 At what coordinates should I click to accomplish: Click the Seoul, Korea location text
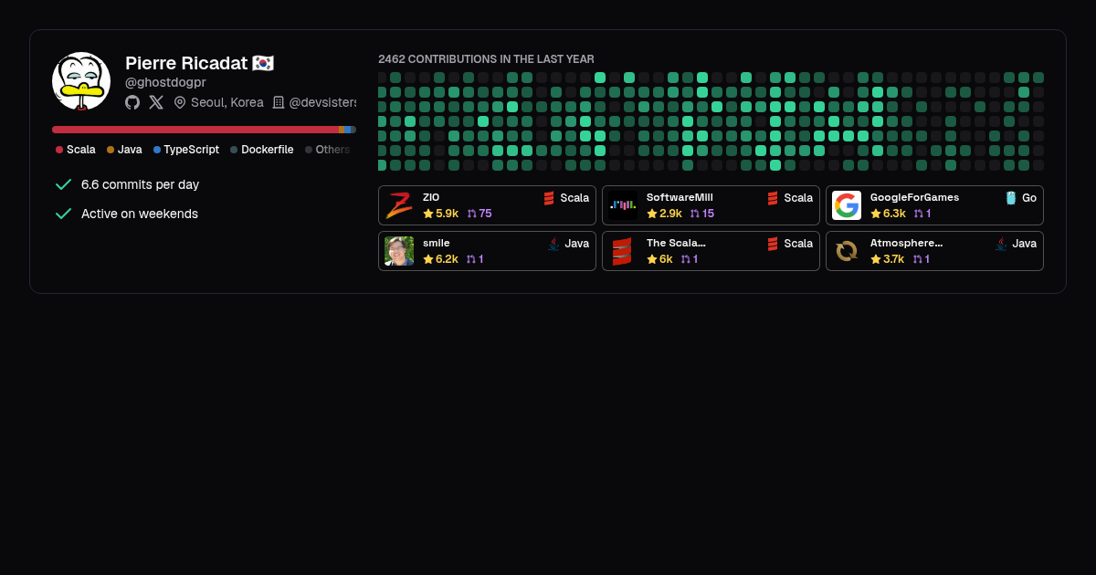point(227,102)
